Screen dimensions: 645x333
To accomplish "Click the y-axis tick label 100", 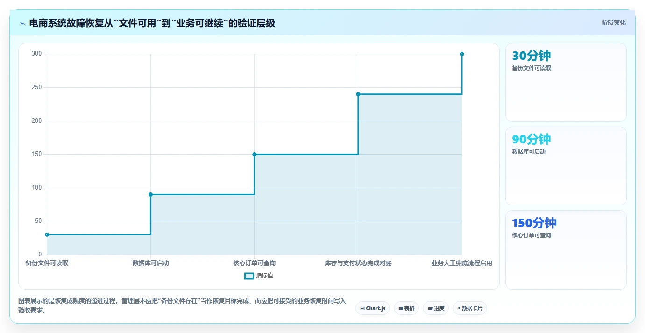I will coord(37,188).
